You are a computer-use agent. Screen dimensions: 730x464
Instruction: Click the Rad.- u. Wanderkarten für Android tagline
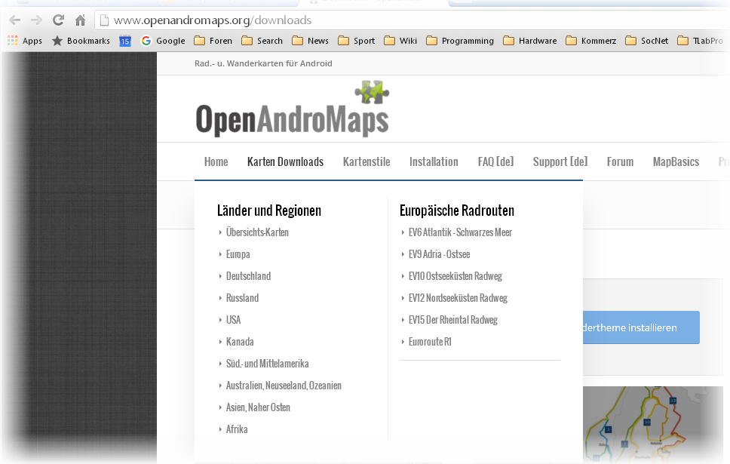[x=263, y=63]
